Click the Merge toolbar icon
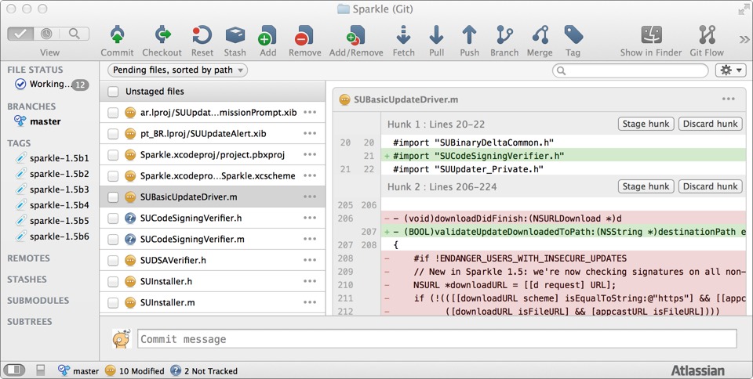The width and height of the screenshot is (753, 379). click(540, 36)
